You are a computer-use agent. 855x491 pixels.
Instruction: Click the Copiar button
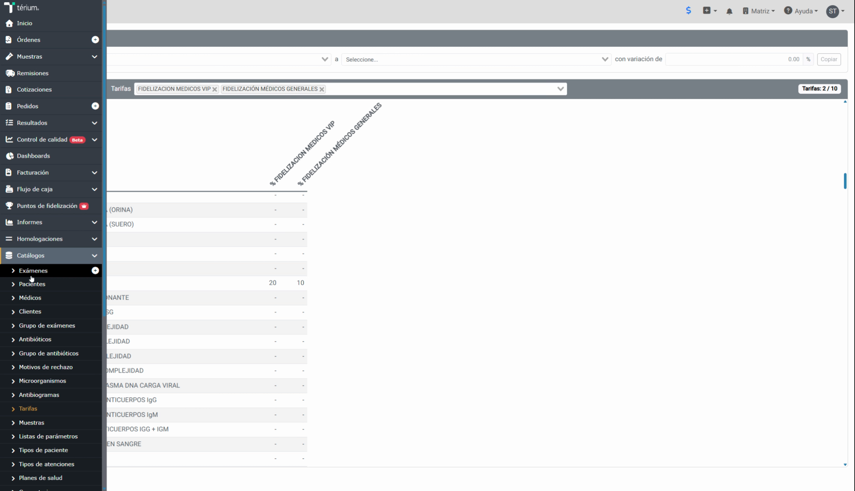(x=828, y=59)
